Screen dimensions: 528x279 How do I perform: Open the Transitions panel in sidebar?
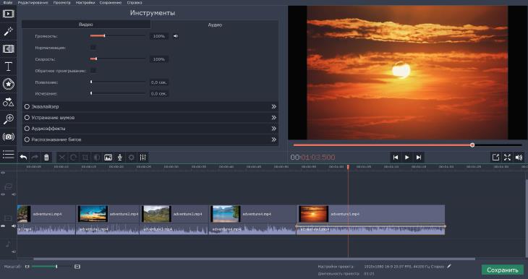click(x=8, y=48)
